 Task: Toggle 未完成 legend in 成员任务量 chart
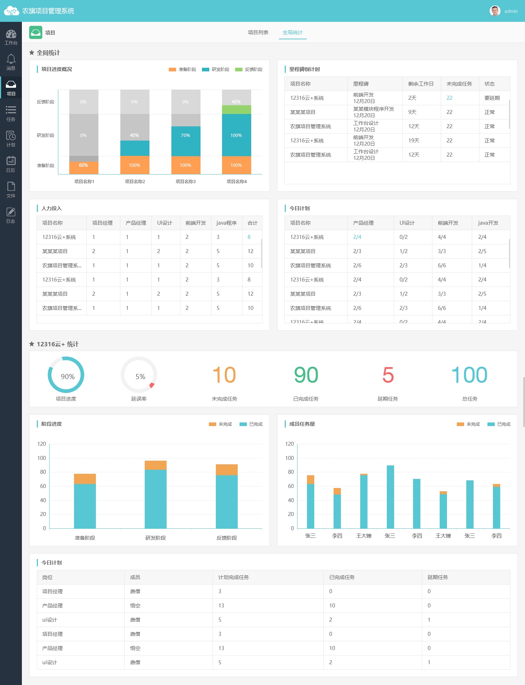468,424
